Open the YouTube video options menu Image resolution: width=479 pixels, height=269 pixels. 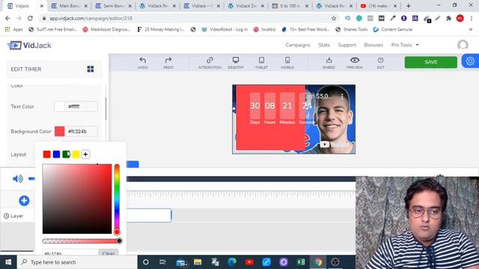[x=342, y=96]
